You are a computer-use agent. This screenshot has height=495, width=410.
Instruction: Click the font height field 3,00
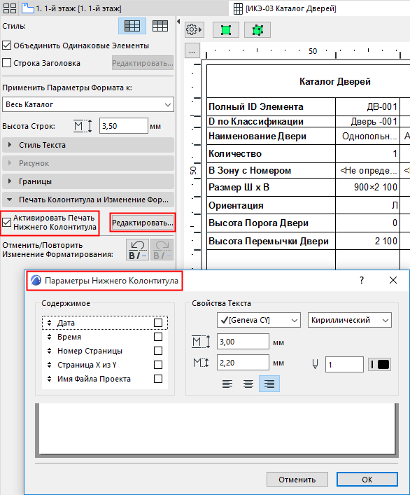coord(243,342)
